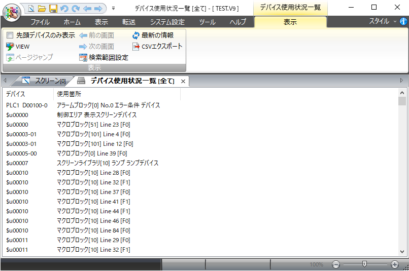Click the New file icon in quick access
The image size is (409, 271).
click(31, 9)
